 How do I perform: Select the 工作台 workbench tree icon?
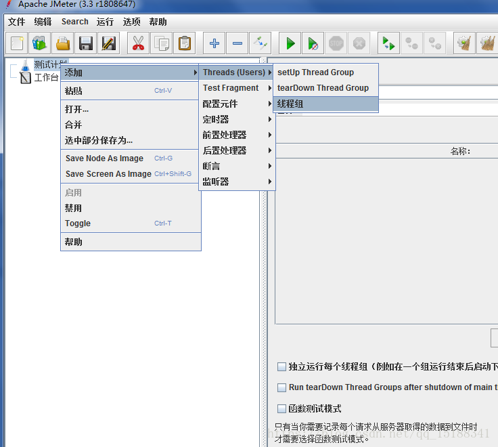(x=26, y=78)
